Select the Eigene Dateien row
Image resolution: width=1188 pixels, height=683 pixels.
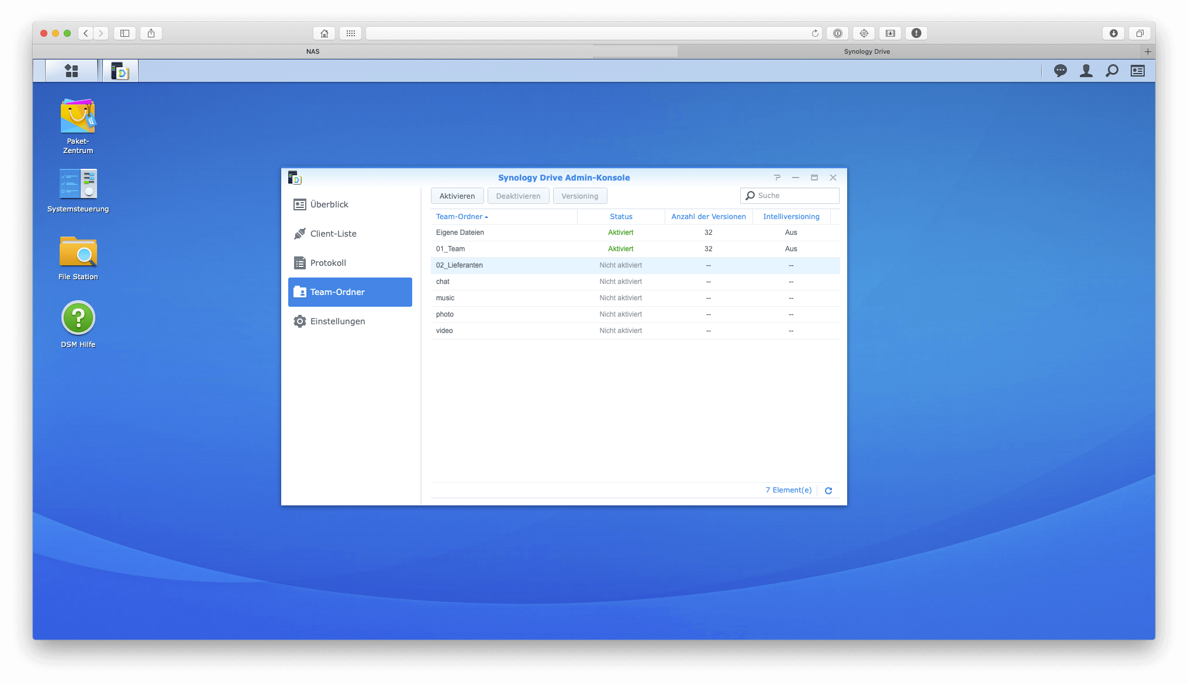click(x=635, y=233)
